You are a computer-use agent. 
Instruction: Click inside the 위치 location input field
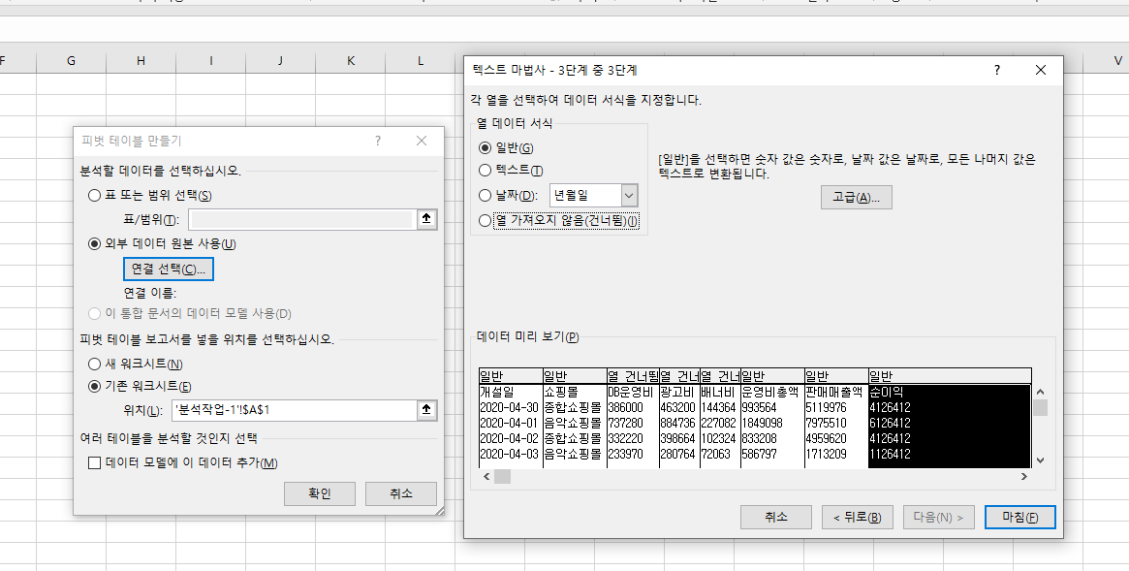click(x=293, y=410)
